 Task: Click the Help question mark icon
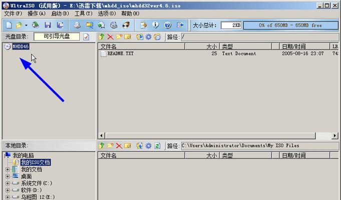point(168,25)
